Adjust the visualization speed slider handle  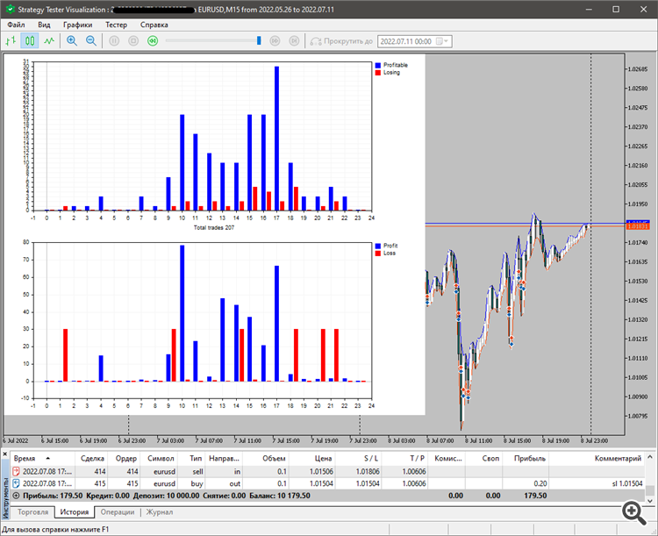[x=259, y=40]
